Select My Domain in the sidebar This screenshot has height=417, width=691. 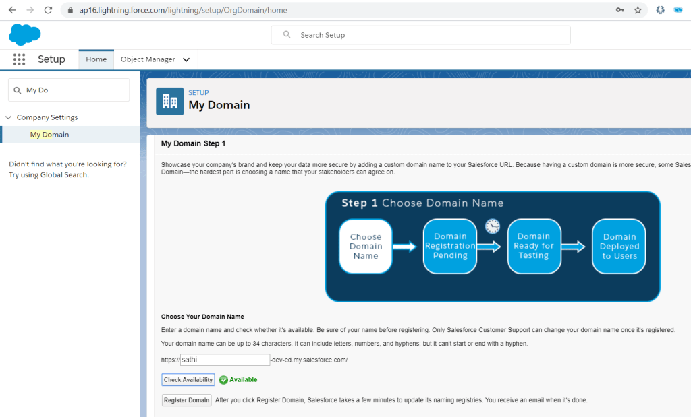click(x=49, y=135)
